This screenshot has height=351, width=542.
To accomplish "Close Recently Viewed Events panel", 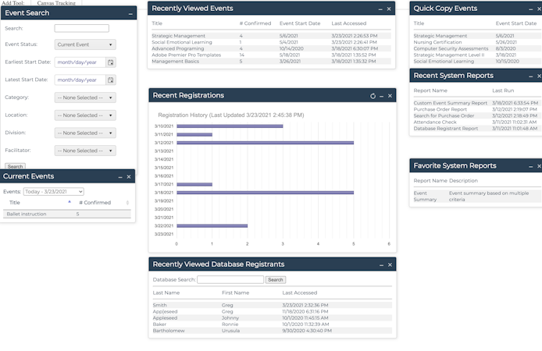I will point(389,9).
